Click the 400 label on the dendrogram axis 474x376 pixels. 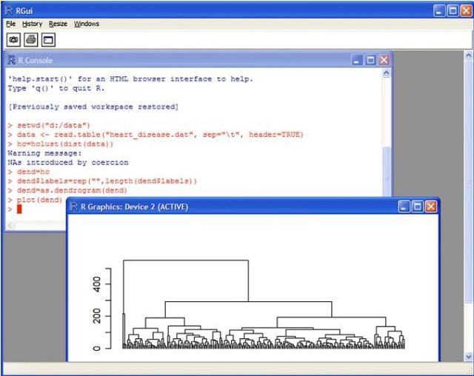pos(97,284)
